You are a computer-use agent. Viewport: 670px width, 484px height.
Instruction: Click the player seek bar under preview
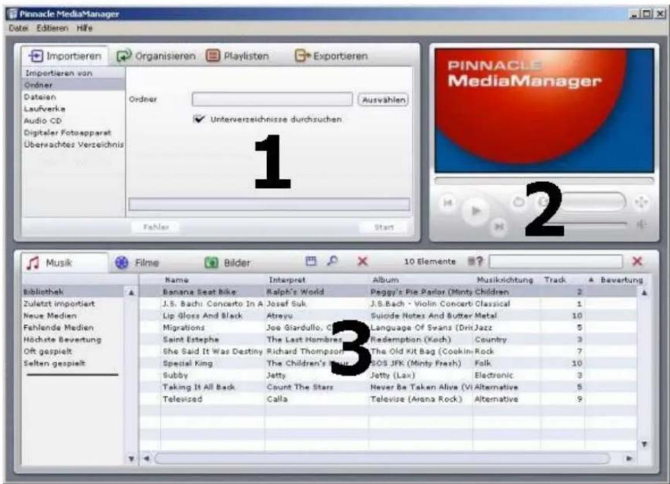point(544,181)
